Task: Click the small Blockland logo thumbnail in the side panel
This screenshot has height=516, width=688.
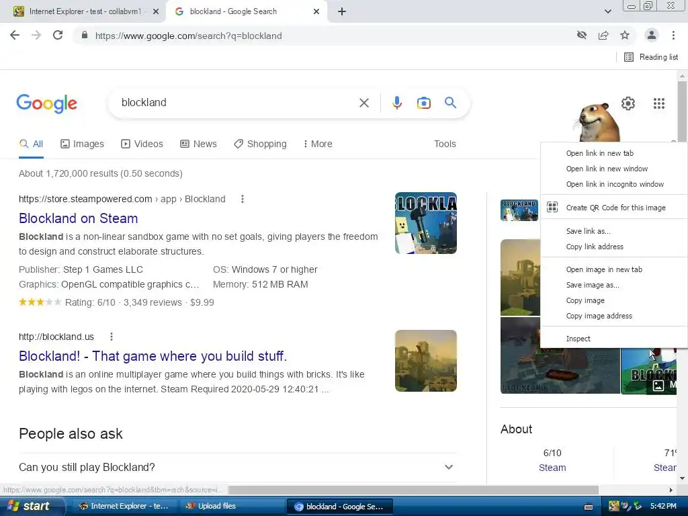Action: coord(519,210)
